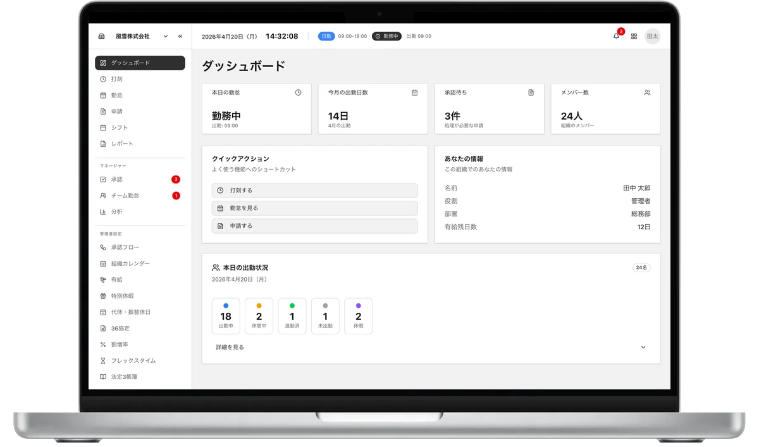
Task: Click the people icon beside 本日の出勤状況
Action: (x=216, y=268)
